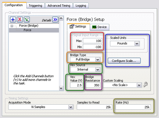Click the channel list scroll down arrow
The height and width of the screenshot is (118, 159).
pos(61,88)
